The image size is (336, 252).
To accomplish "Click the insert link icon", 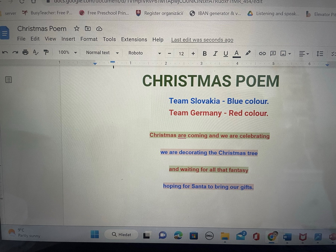I will (262, 54).
